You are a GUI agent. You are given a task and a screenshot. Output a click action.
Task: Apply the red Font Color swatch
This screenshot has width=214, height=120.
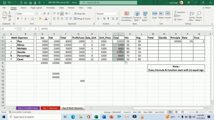pyautogui.click(x=46, y=19)
